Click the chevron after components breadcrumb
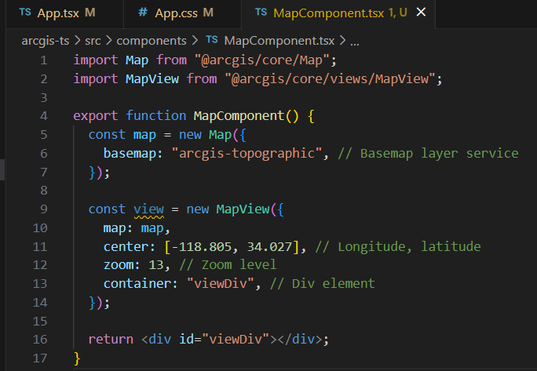Screen dimensions: 537x371 point(195,41)
